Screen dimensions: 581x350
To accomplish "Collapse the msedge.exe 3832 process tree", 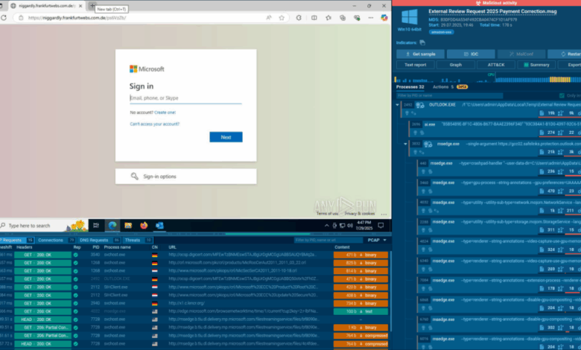I will pyautogui.click(x=405, y=144).
